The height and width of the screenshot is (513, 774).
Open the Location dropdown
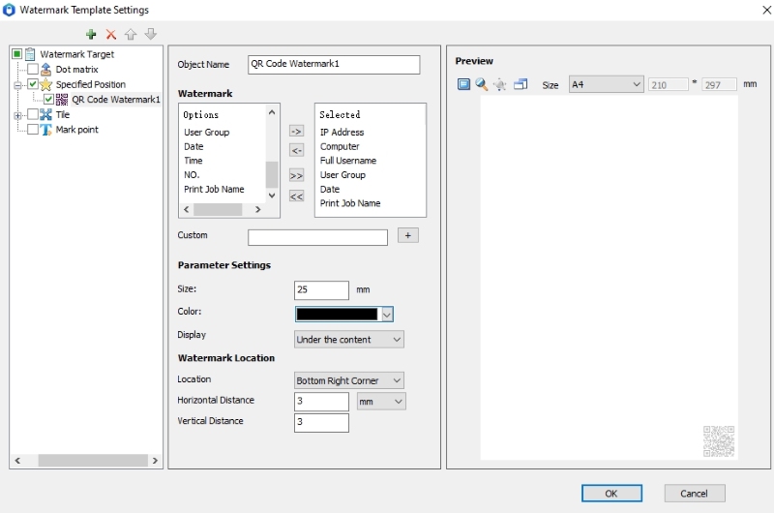click(348, 380)
